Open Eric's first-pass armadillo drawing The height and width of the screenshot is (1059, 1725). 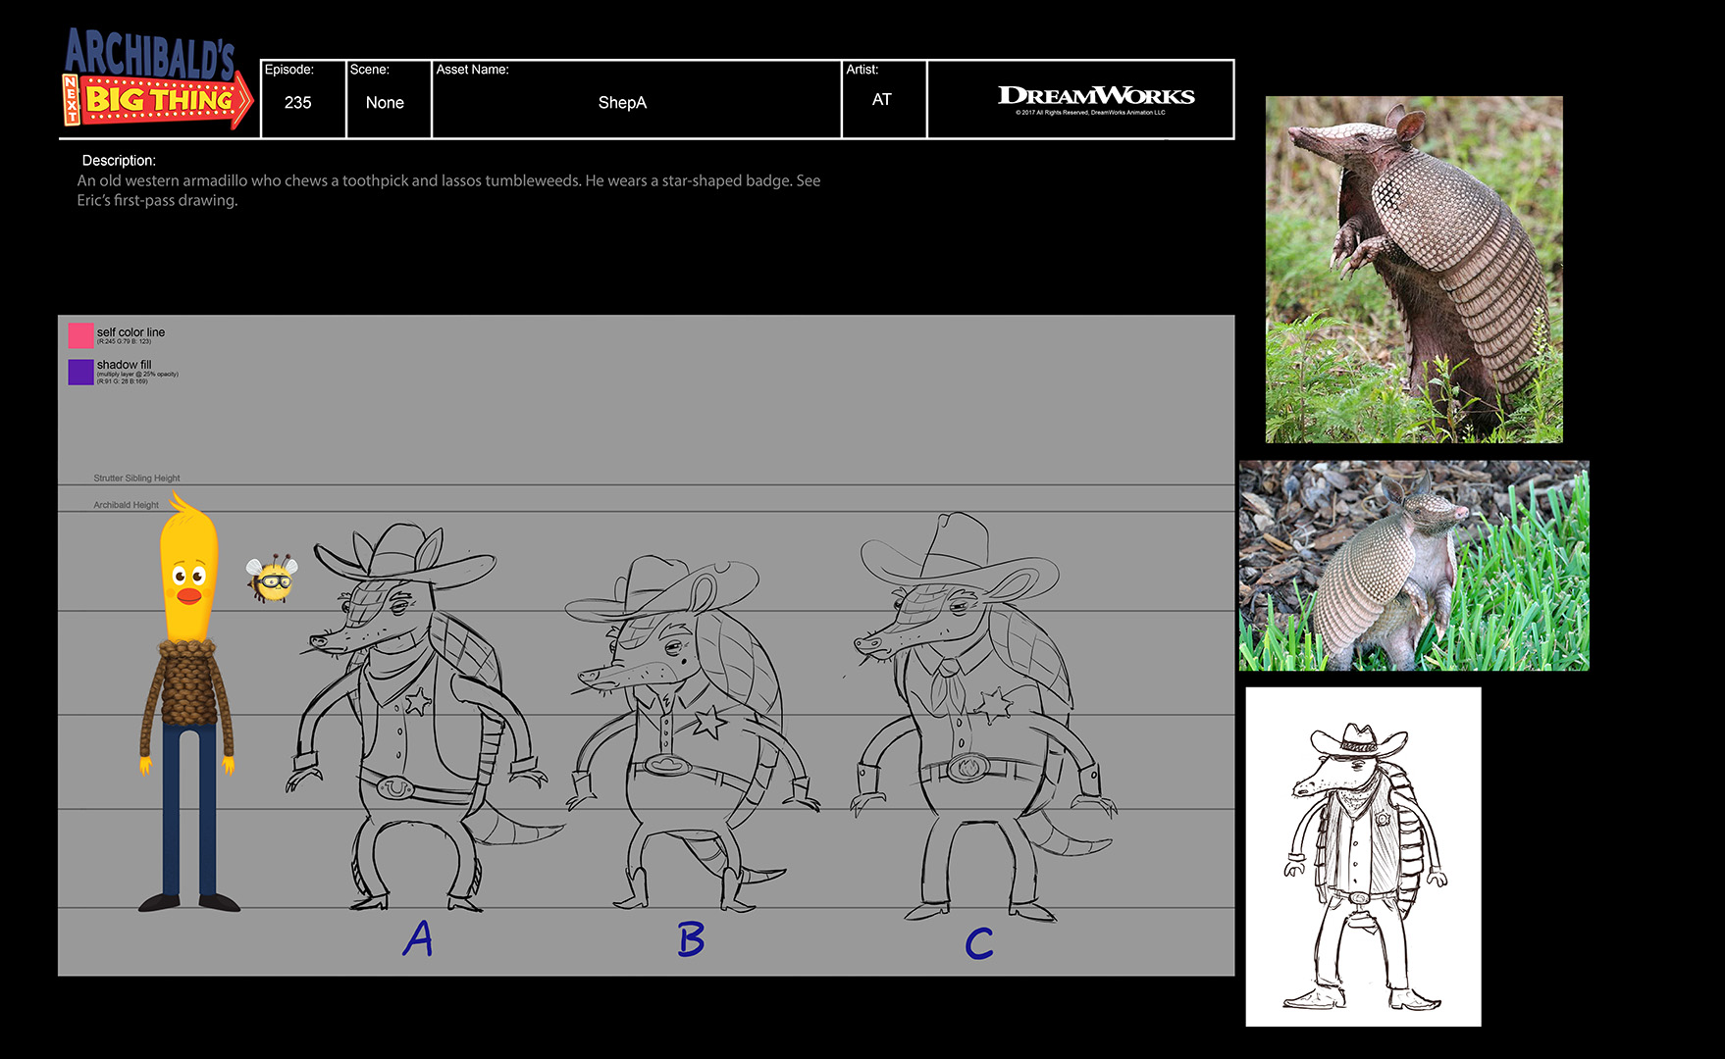coord(1363,856)
